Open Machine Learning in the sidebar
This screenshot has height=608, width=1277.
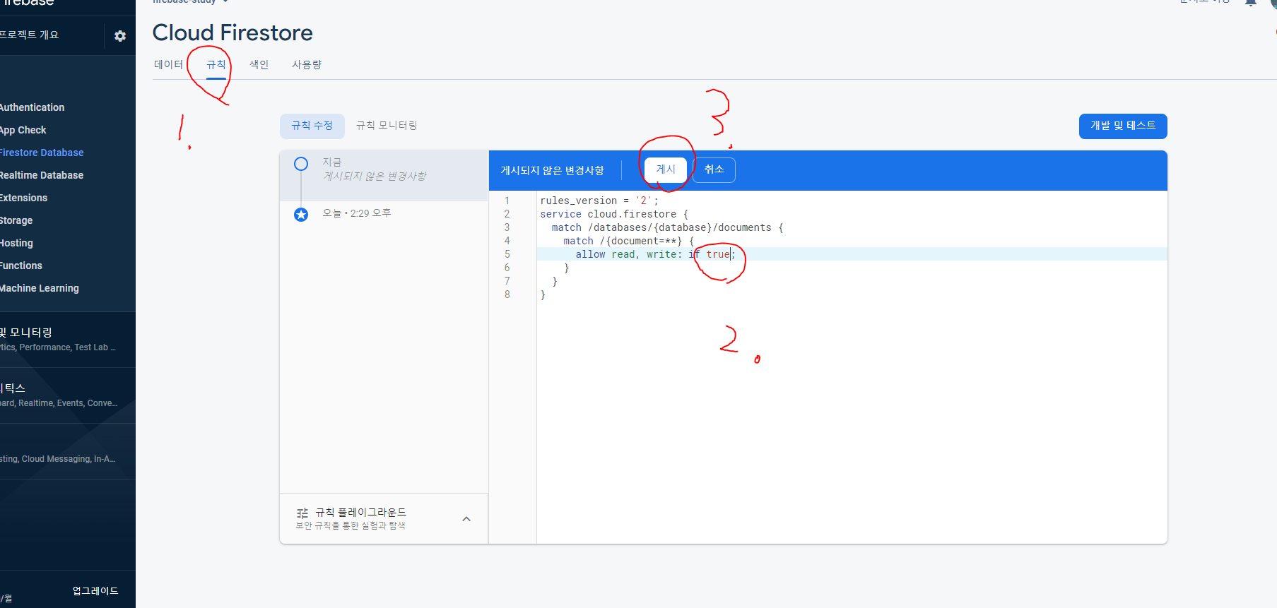click(40, 288)
